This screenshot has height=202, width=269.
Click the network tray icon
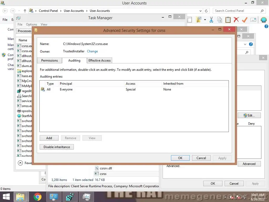(244, 197)
